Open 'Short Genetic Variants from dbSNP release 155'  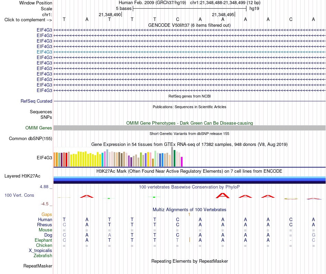tap(189, 134)
